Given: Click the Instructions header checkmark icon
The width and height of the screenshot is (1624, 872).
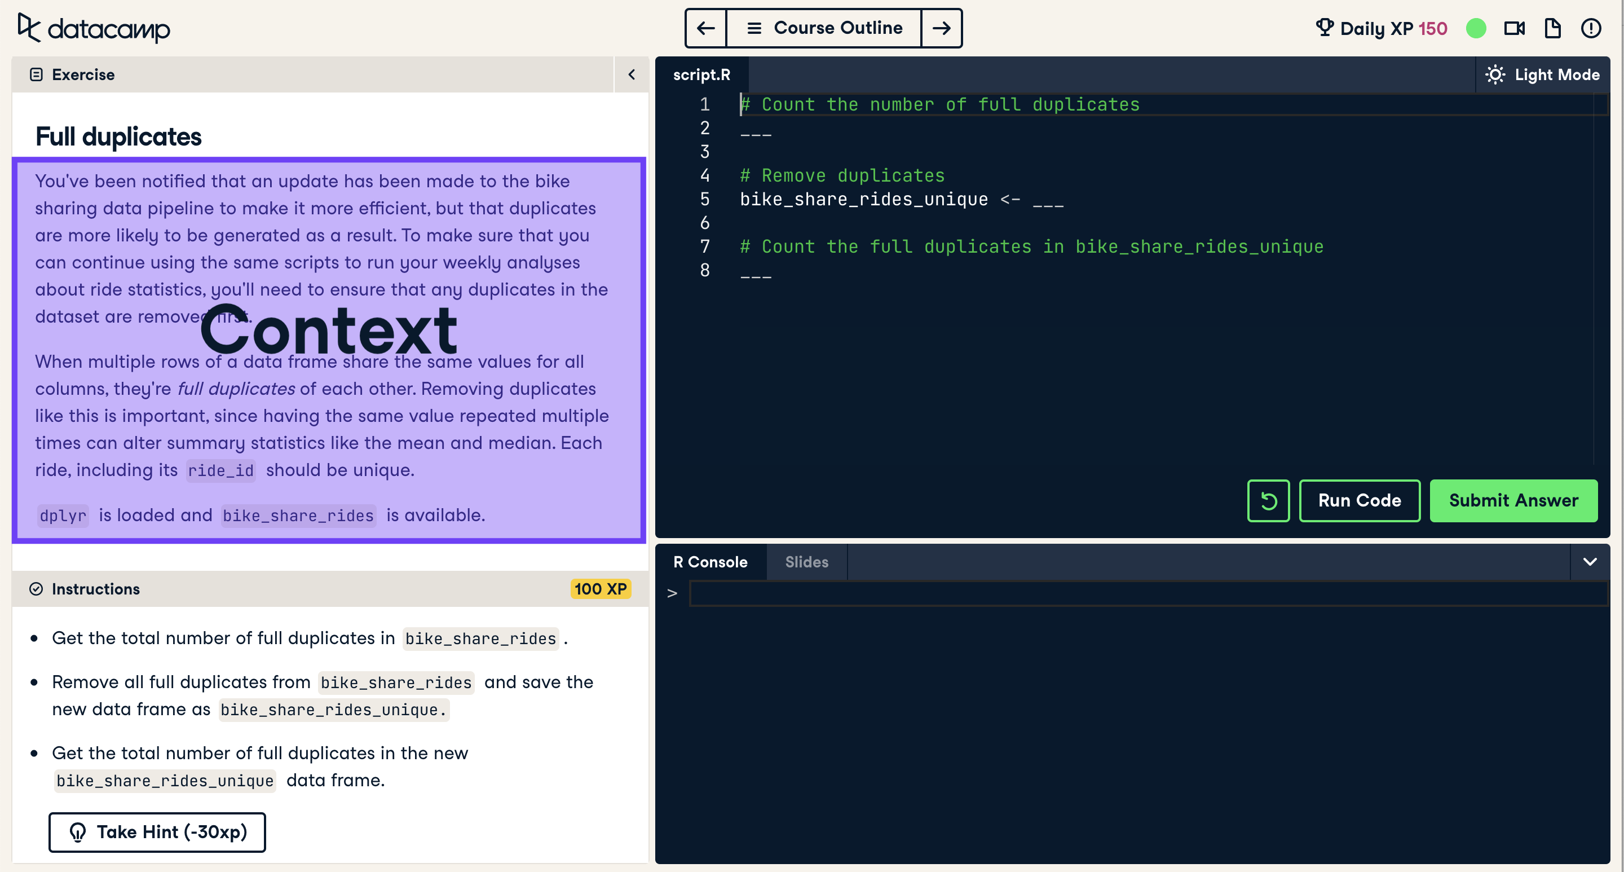Looking at the screenshot, I should (x=36, y=589).
